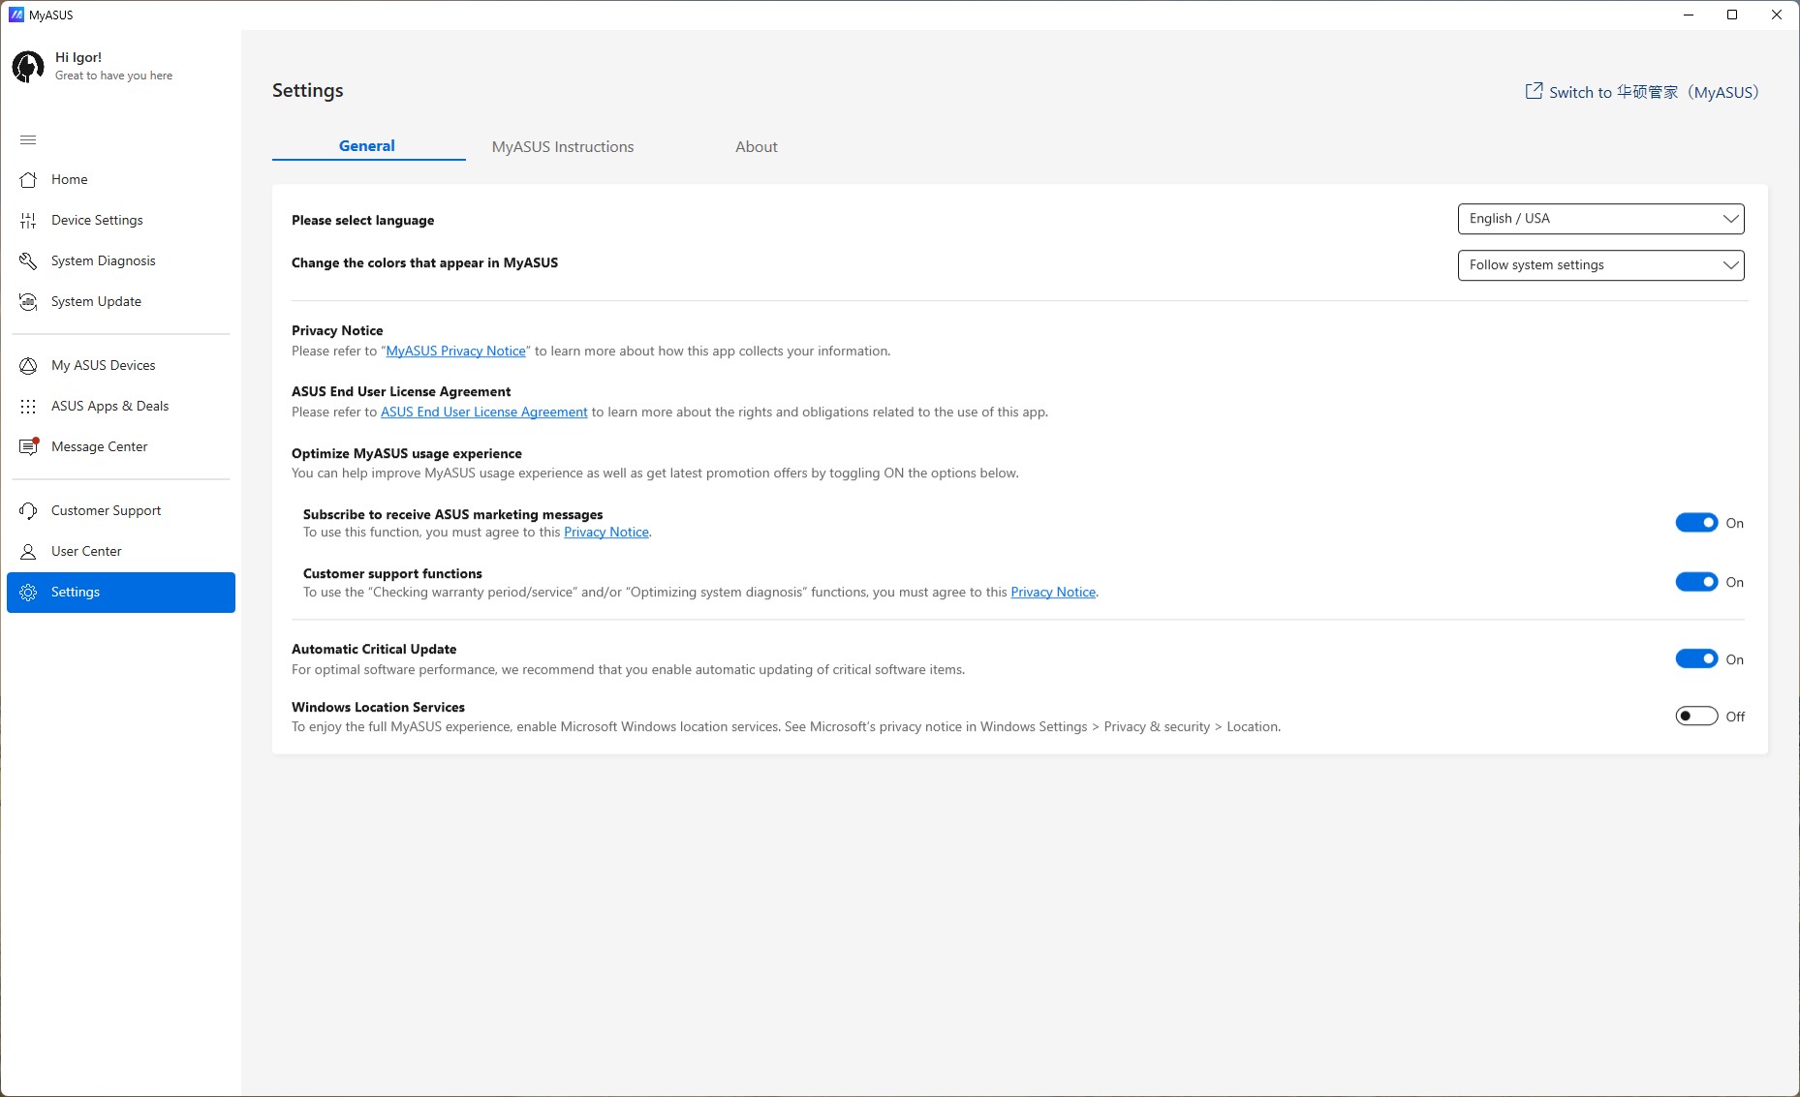The height and width of the screenshot is (1097, 1800).
Task: Disable Automatic Critical Update switch
Action: click(x=1696, y=659)
